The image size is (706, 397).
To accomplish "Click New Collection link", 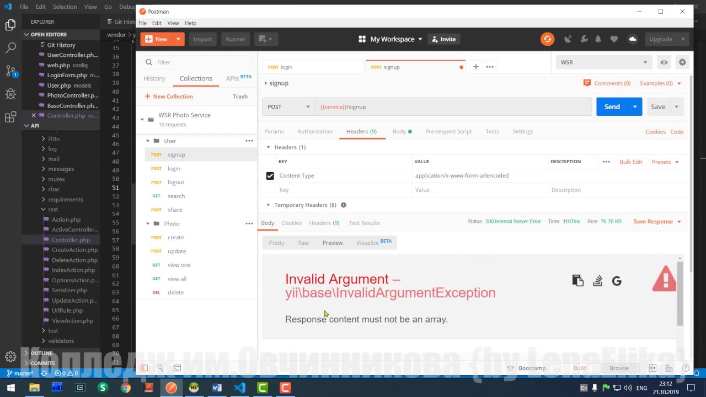I will [x=169, y=96].
